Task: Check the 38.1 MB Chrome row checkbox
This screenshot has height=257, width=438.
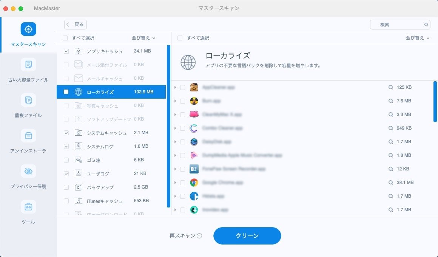Action: click(182, 183)
